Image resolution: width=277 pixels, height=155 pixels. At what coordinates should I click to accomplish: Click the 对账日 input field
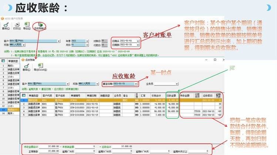point(105,40)
